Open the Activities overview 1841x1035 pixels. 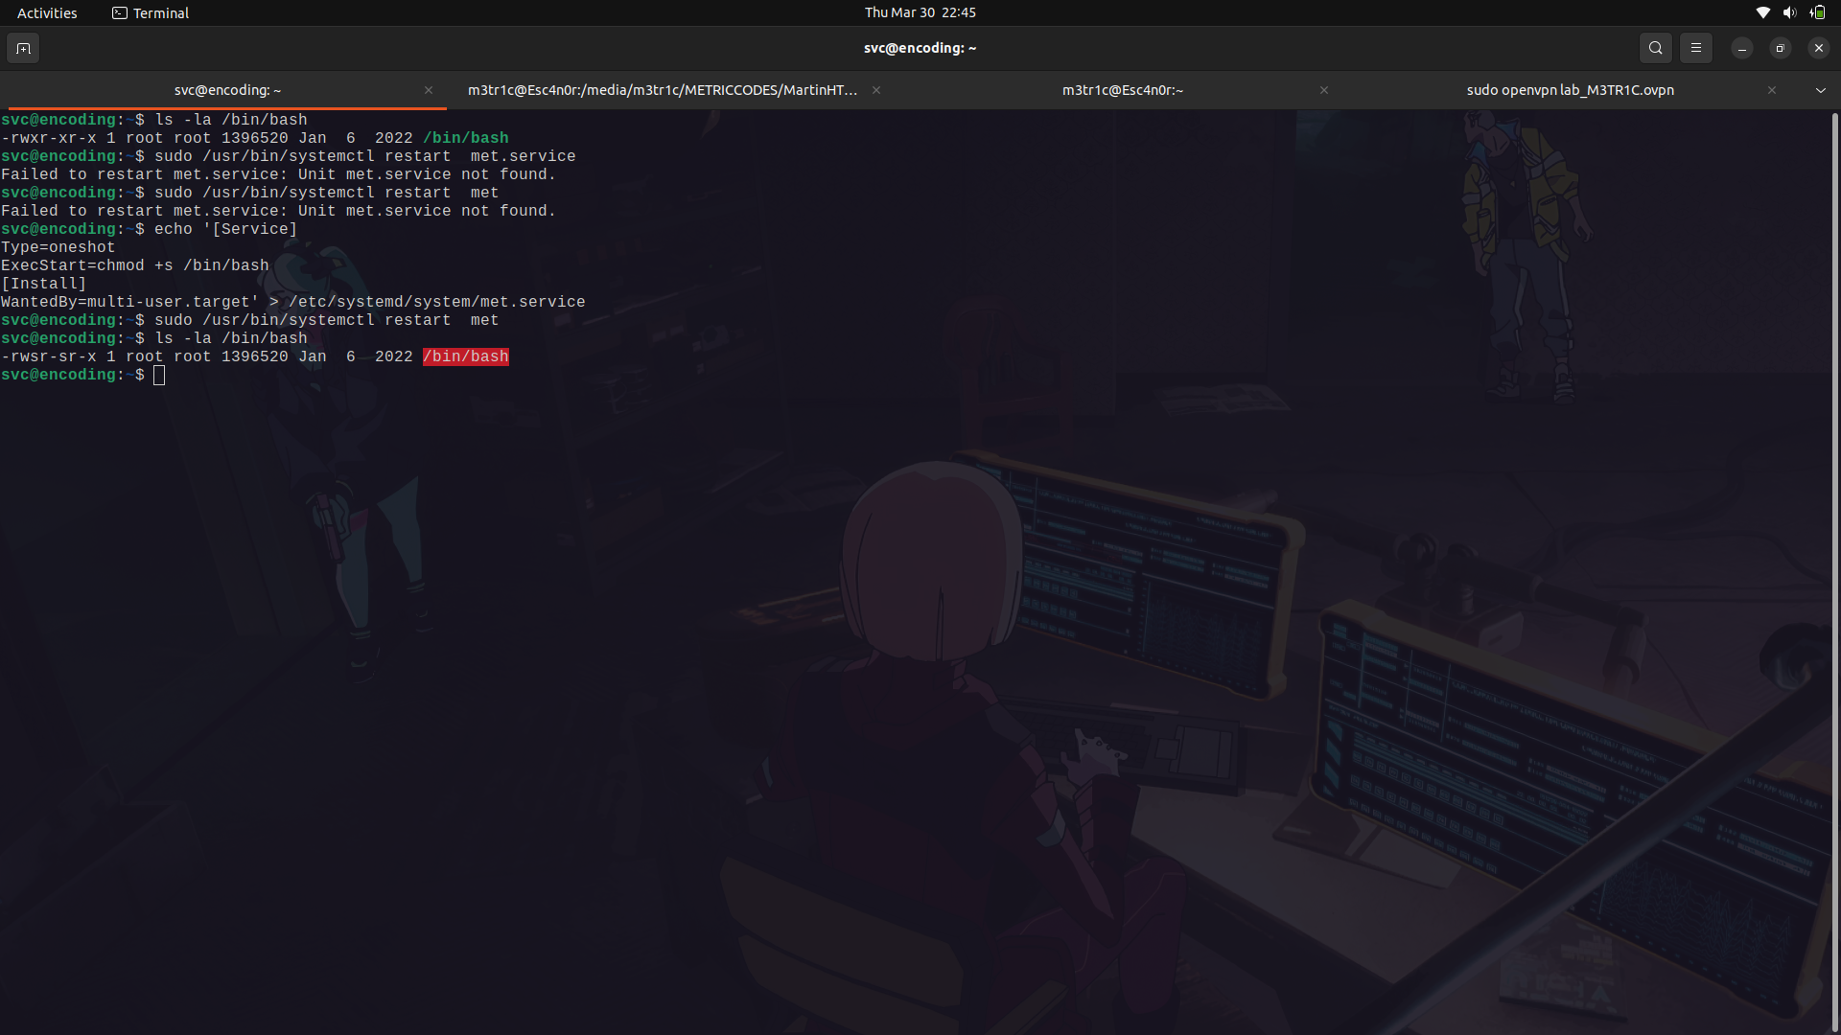(x=46, y=12)
